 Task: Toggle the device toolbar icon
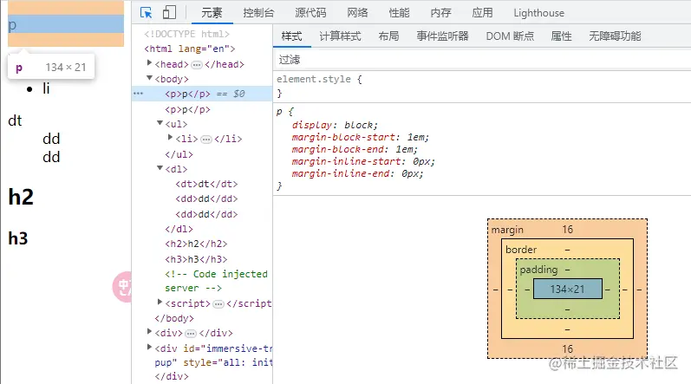point(169,13)
